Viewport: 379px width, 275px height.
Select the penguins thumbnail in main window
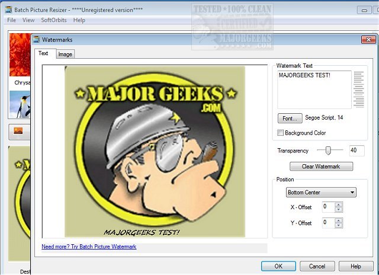tap(20, 104)
